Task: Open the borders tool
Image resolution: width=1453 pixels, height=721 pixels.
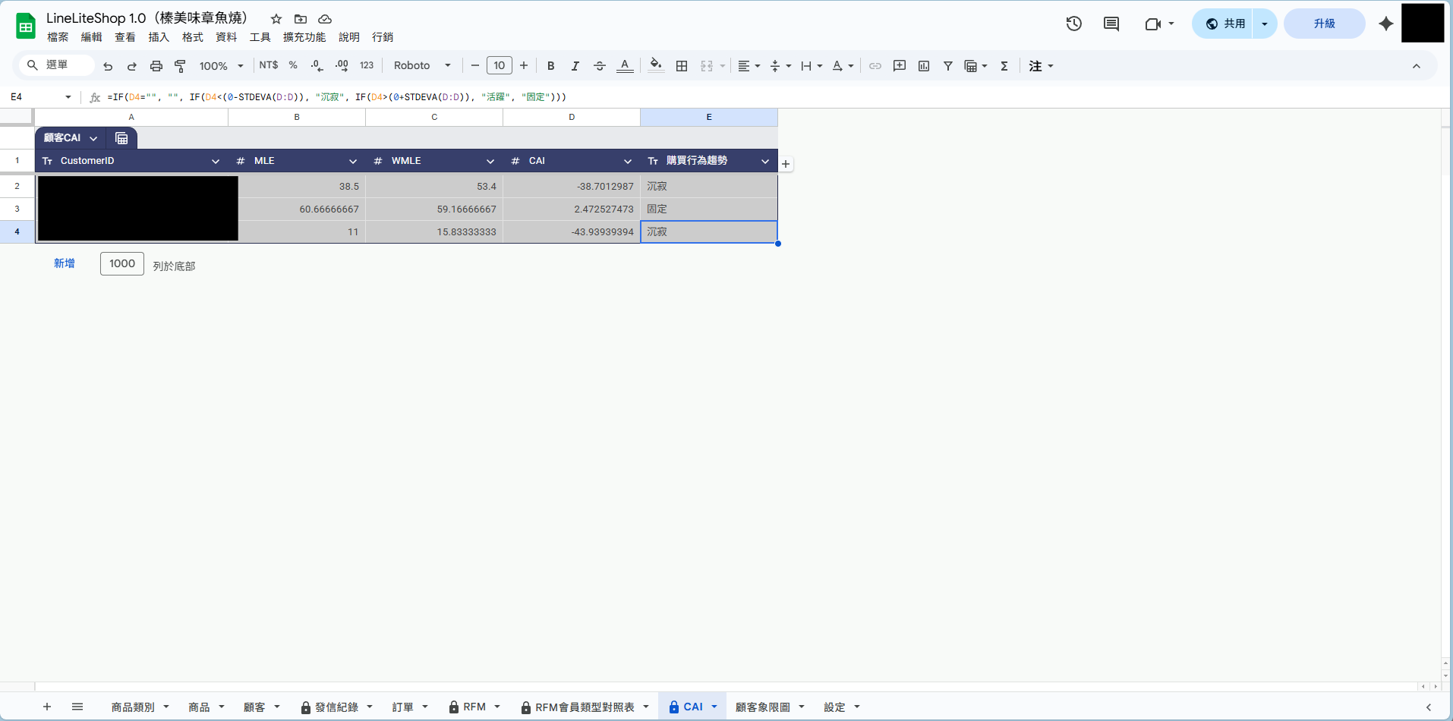Action: (x=682, y=66)
